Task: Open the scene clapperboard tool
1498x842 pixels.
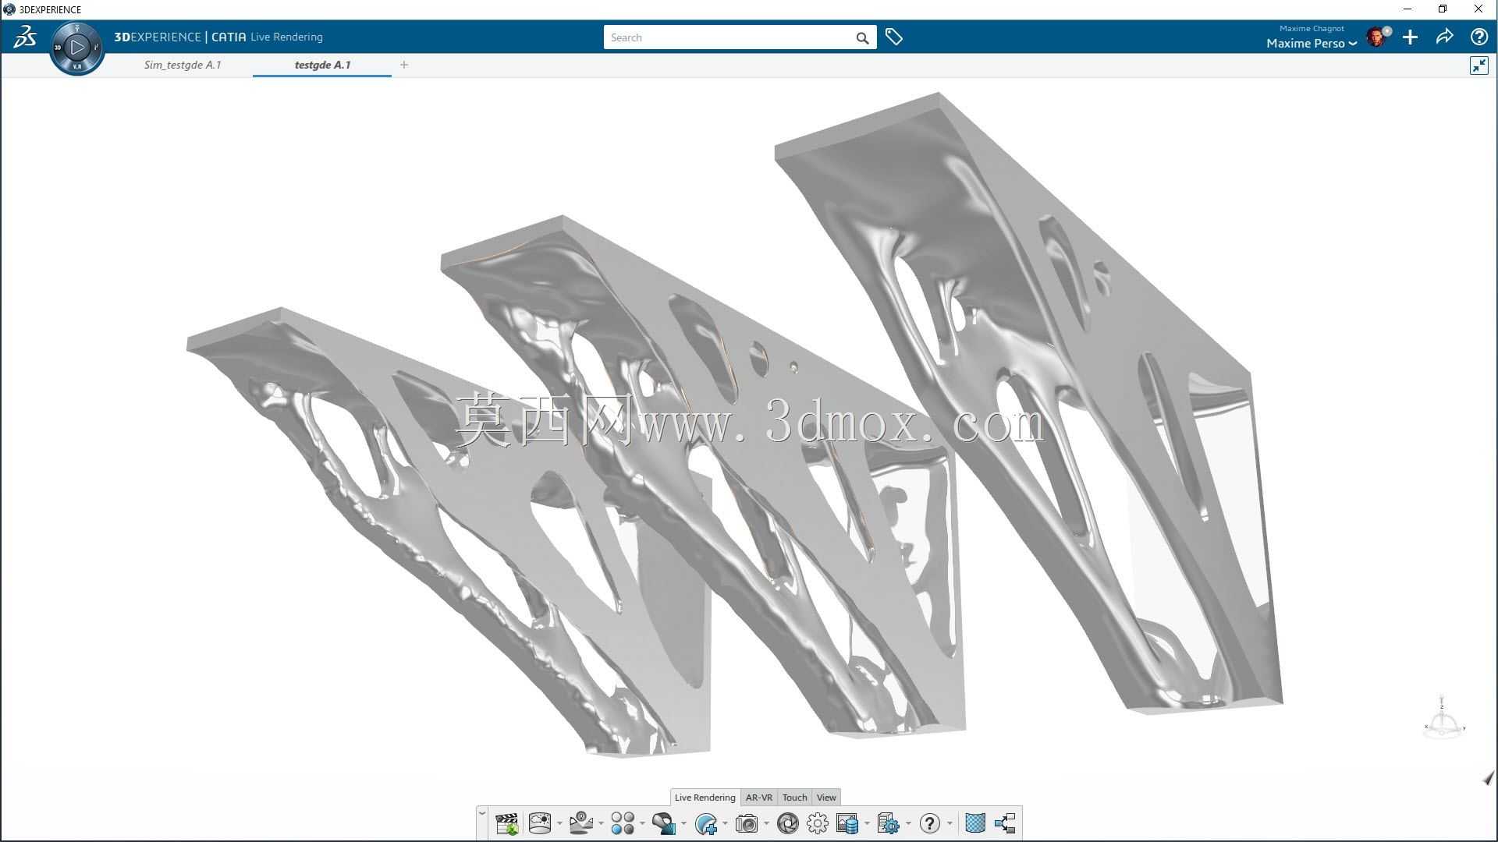Action: [x=506, y=823]
